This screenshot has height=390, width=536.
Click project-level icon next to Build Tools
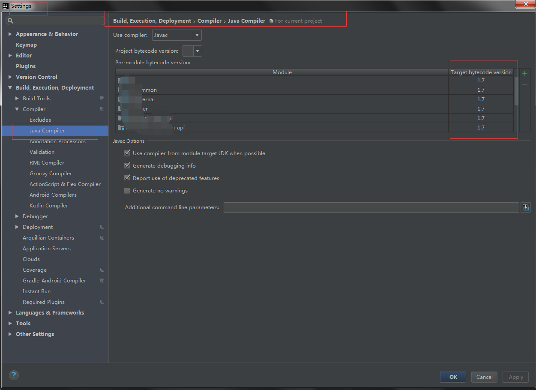click(x=102, y=99)
